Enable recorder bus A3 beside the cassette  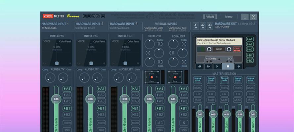[x=250, y=49]
